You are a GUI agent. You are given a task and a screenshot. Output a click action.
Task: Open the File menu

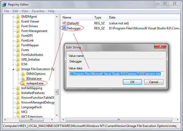click(7, 11)
